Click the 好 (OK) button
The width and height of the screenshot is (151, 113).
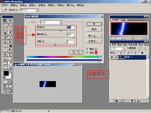94,24
